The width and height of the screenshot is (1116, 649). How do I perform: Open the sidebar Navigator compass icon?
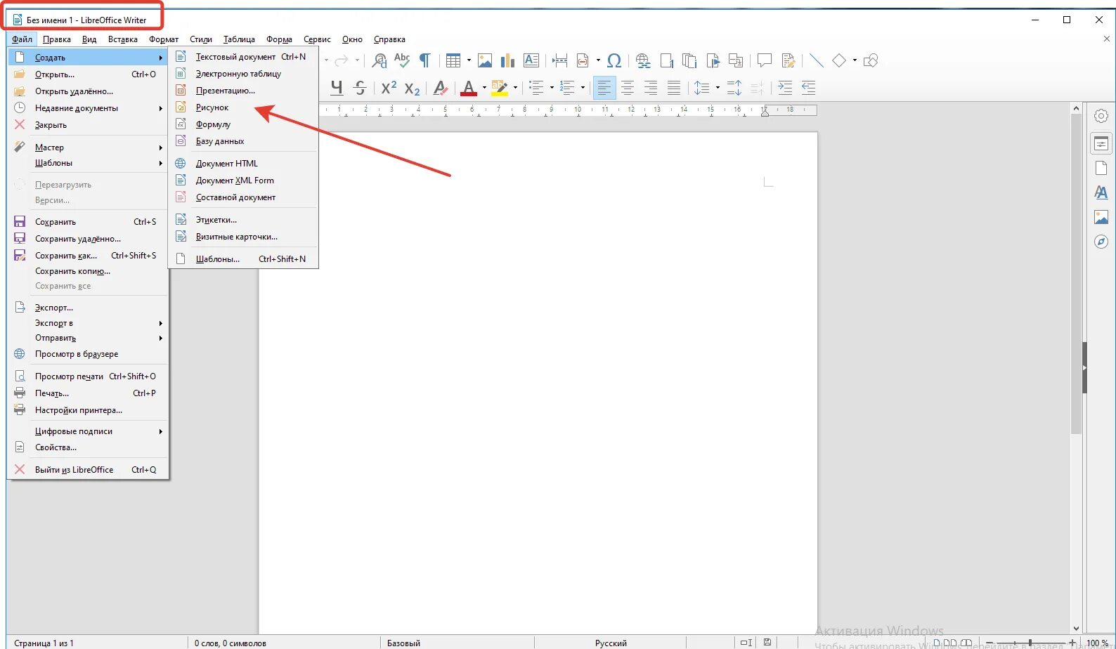pos(1101,242)
